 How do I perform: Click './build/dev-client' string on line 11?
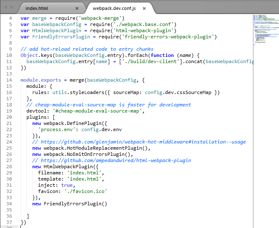coord(151,61)
